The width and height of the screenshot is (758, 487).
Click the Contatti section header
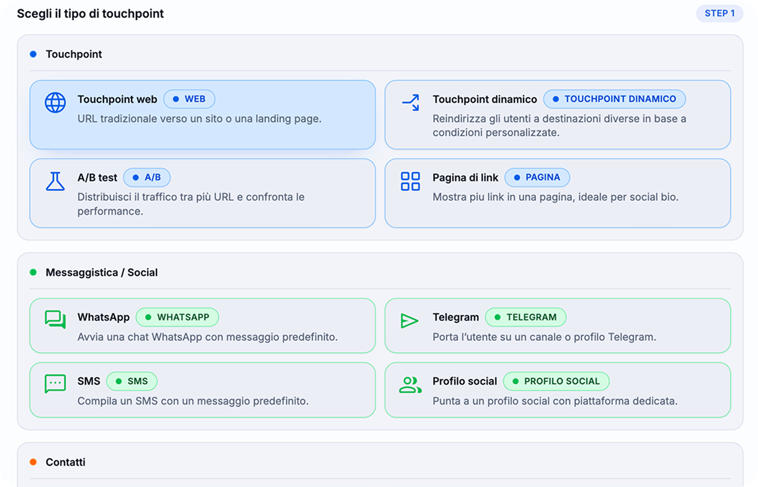pyautogui.click(x=66, y=462)
